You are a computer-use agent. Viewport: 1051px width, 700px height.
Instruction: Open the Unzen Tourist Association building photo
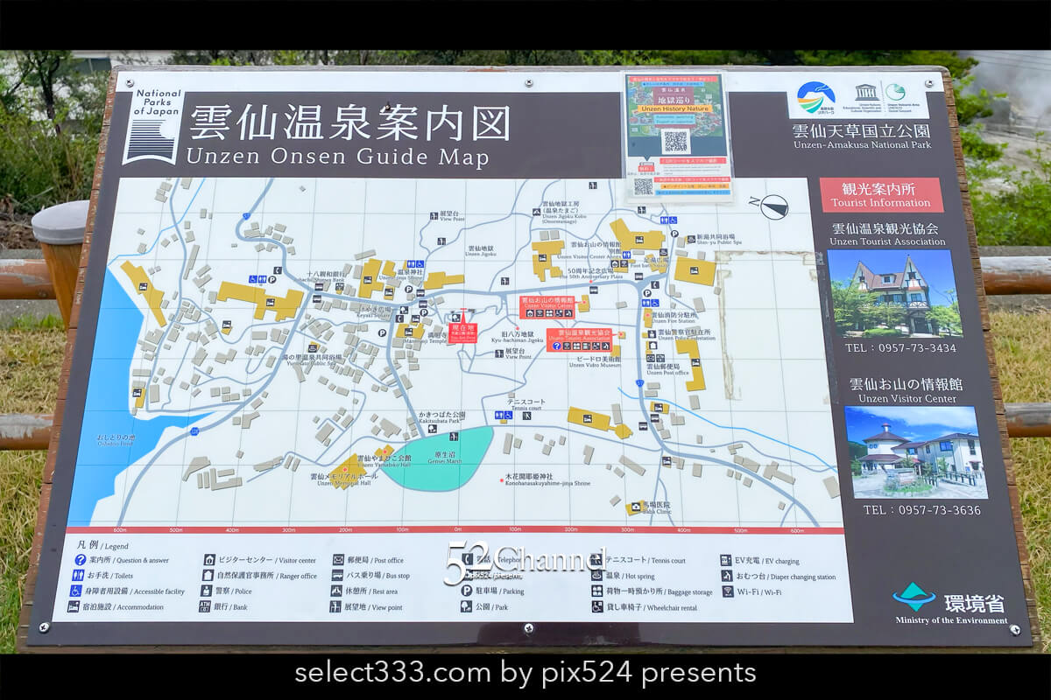(895, 294)
